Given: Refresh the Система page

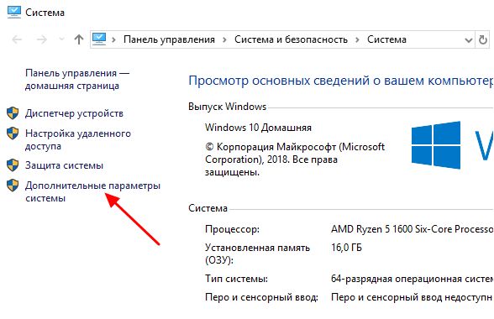Looking at the screenshot, I should pos(482,39).
